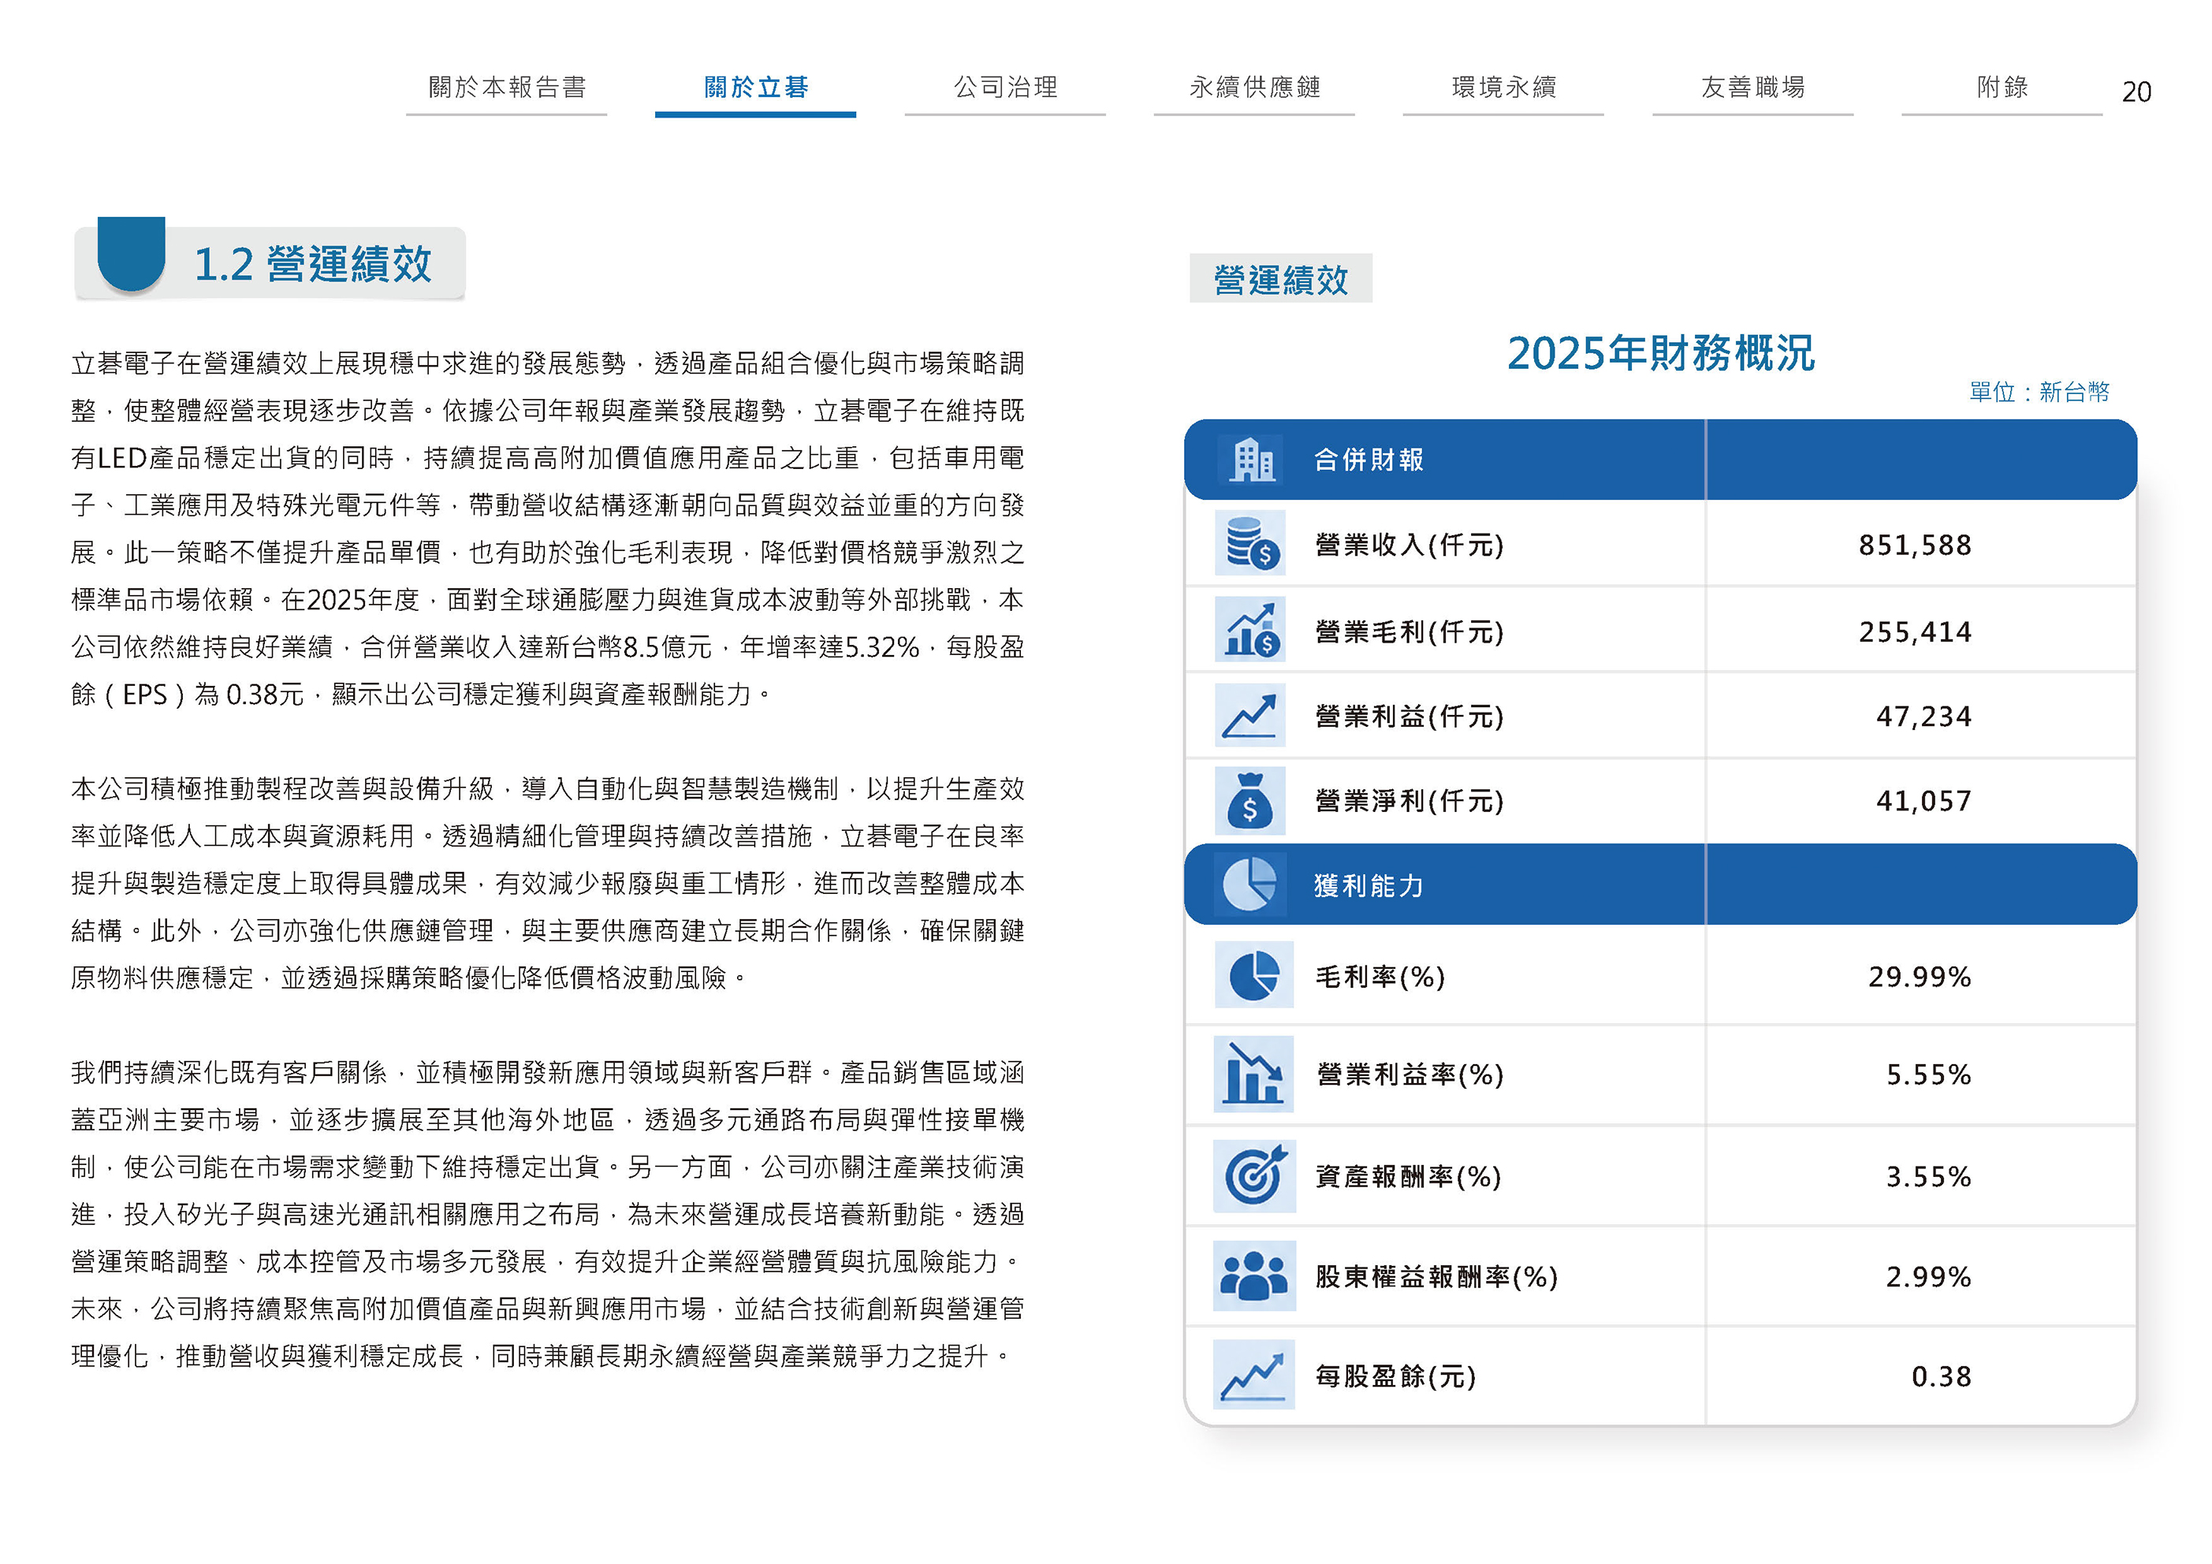Click the line chart icon for 每股盈餘
The height and width of the screenshot is (1564, 2212).
point(1254,1374)
